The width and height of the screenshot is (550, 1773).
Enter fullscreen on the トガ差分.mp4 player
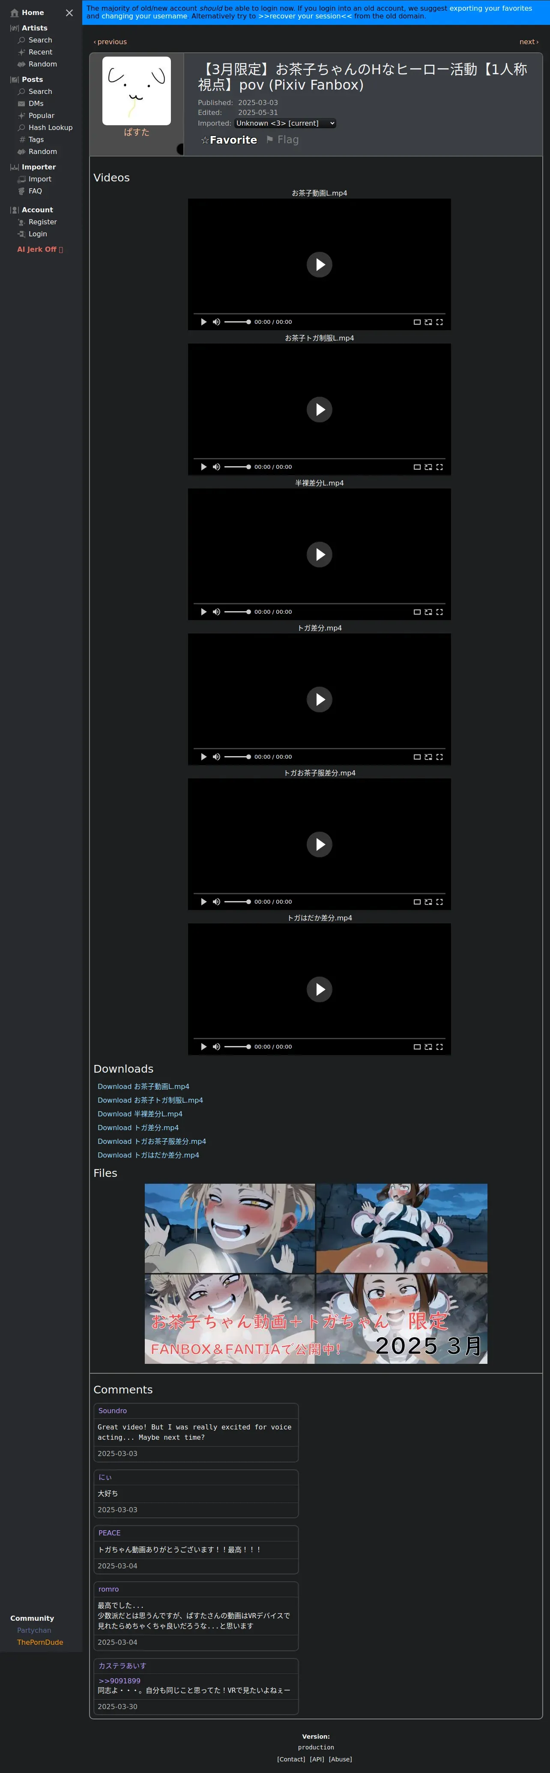pyautogui.click(x=439, y=757)
